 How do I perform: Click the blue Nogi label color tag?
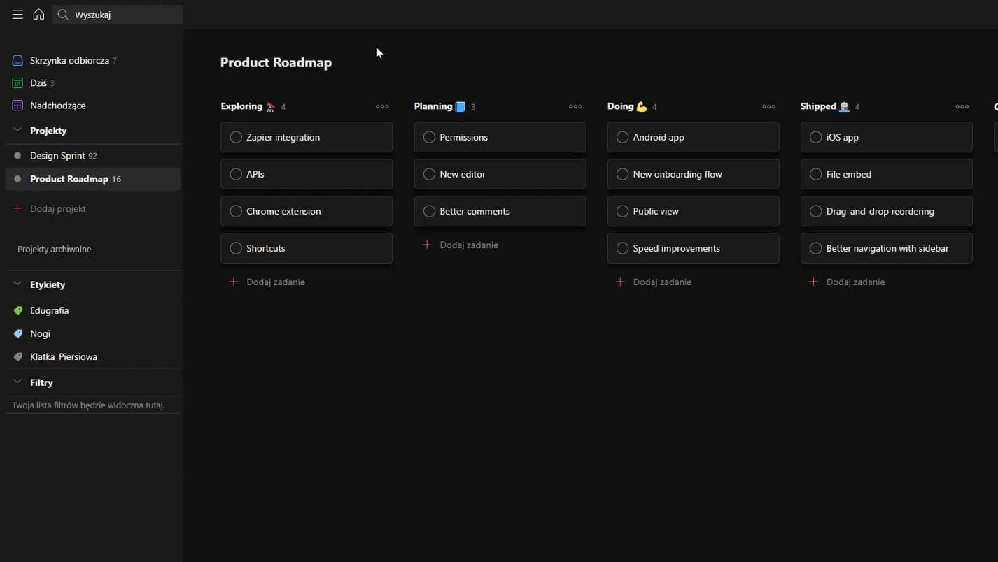[18, 334]
